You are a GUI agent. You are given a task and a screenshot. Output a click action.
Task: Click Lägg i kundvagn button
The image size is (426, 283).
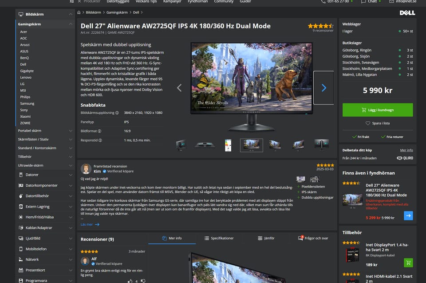coord(378,110)
